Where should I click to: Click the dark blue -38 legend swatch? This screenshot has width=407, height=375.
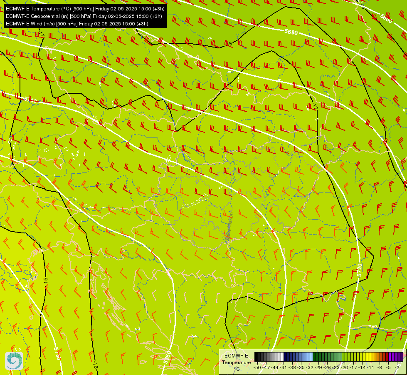point(291,357)
